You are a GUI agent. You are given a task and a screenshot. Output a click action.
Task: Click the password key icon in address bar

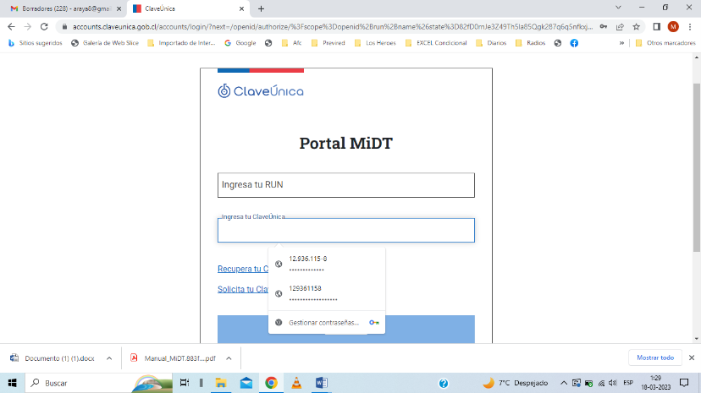click(x=603, y=27)
